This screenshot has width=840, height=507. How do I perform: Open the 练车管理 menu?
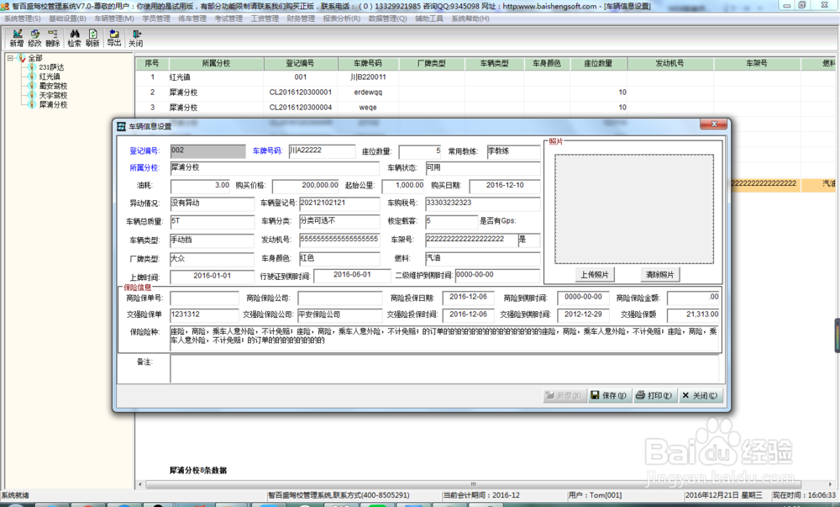click(x=192, y=18)
